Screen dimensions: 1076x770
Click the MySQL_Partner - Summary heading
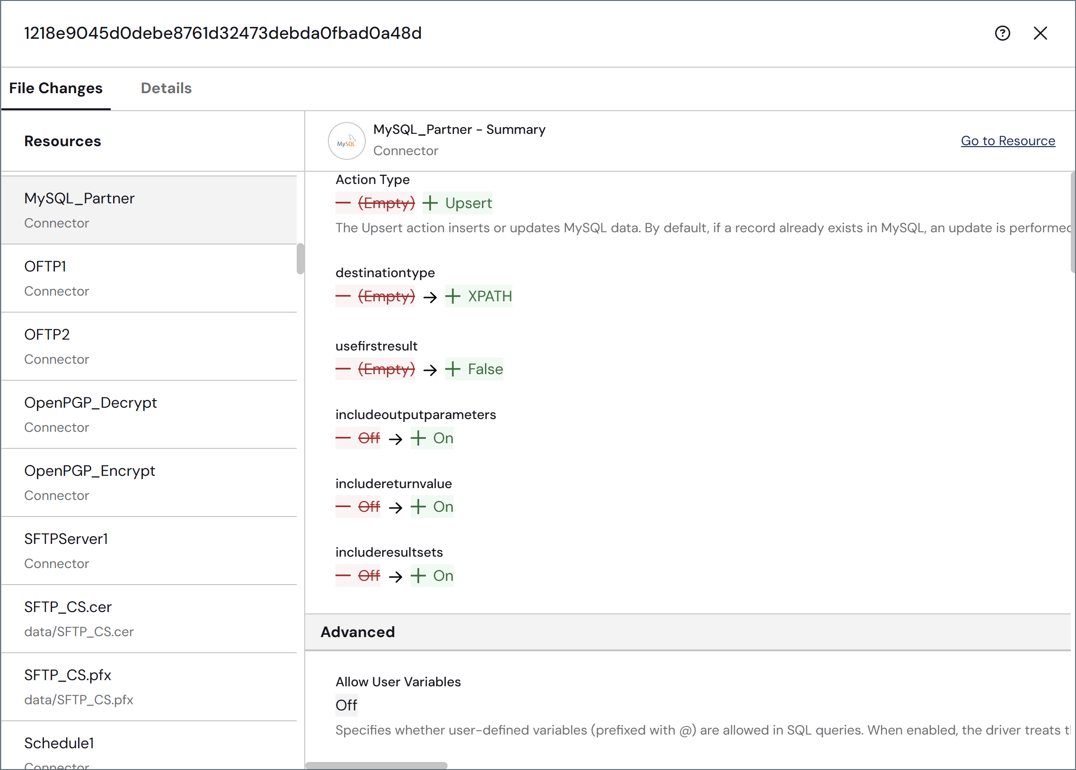tap(459, 130)
